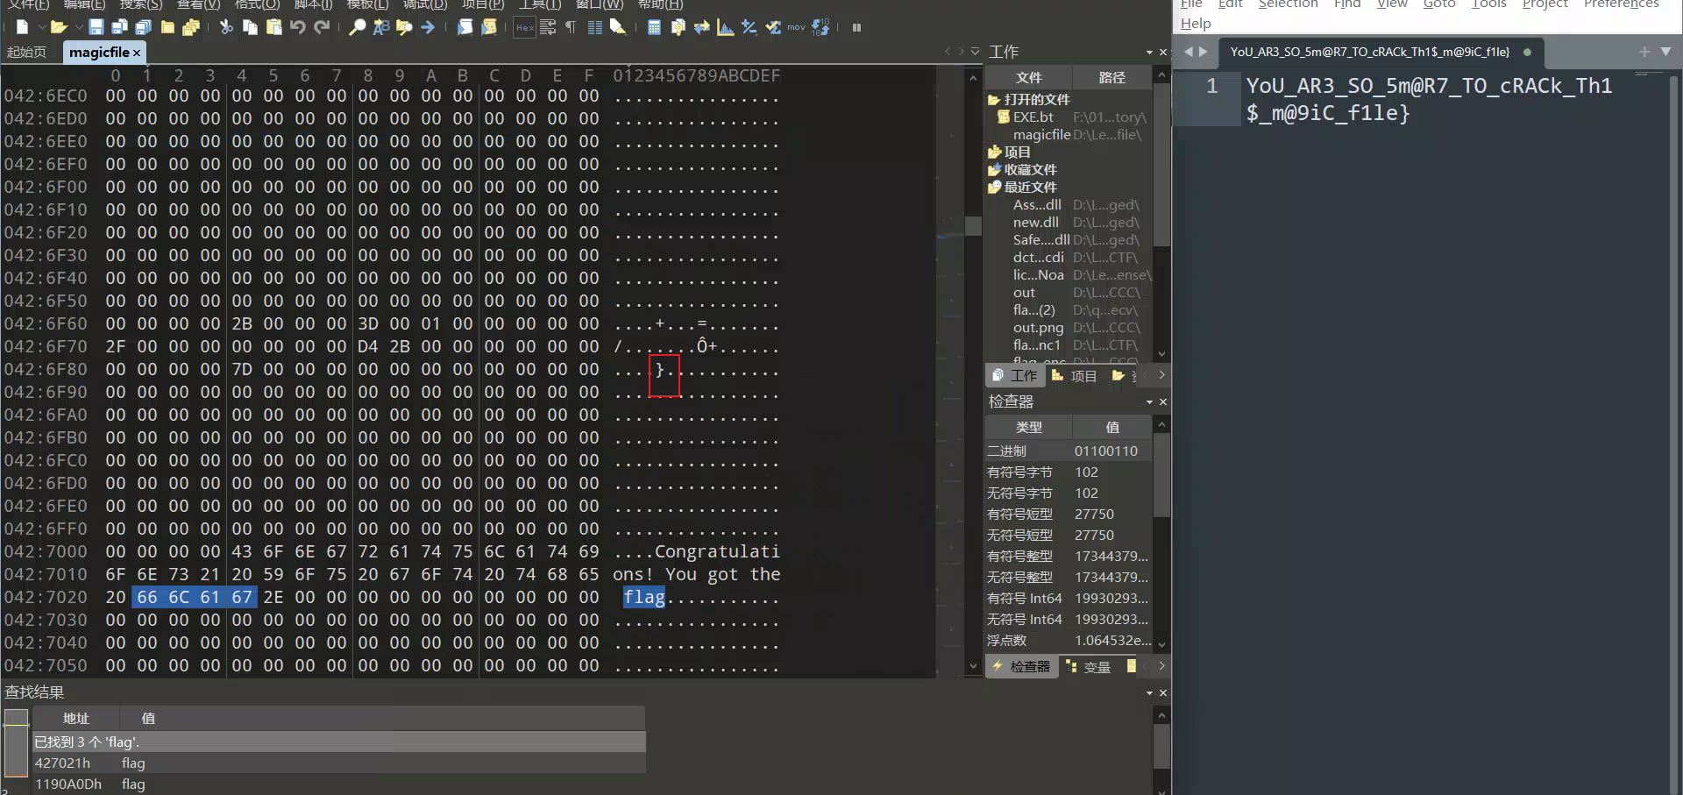The height and width of the screenshot is (795, 1683).
Task: Click the Cut scissors icon
Action: pos(226,28)
